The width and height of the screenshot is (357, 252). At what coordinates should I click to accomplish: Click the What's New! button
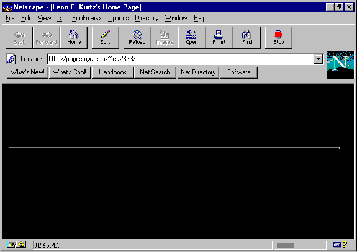(27, 72)
